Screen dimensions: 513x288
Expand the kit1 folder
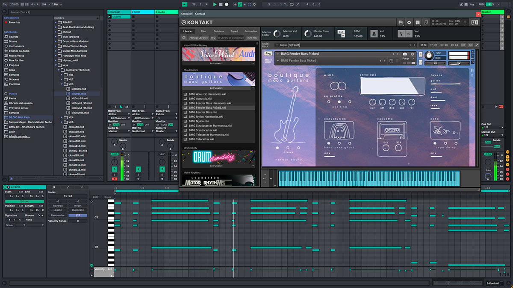[61, 75]
